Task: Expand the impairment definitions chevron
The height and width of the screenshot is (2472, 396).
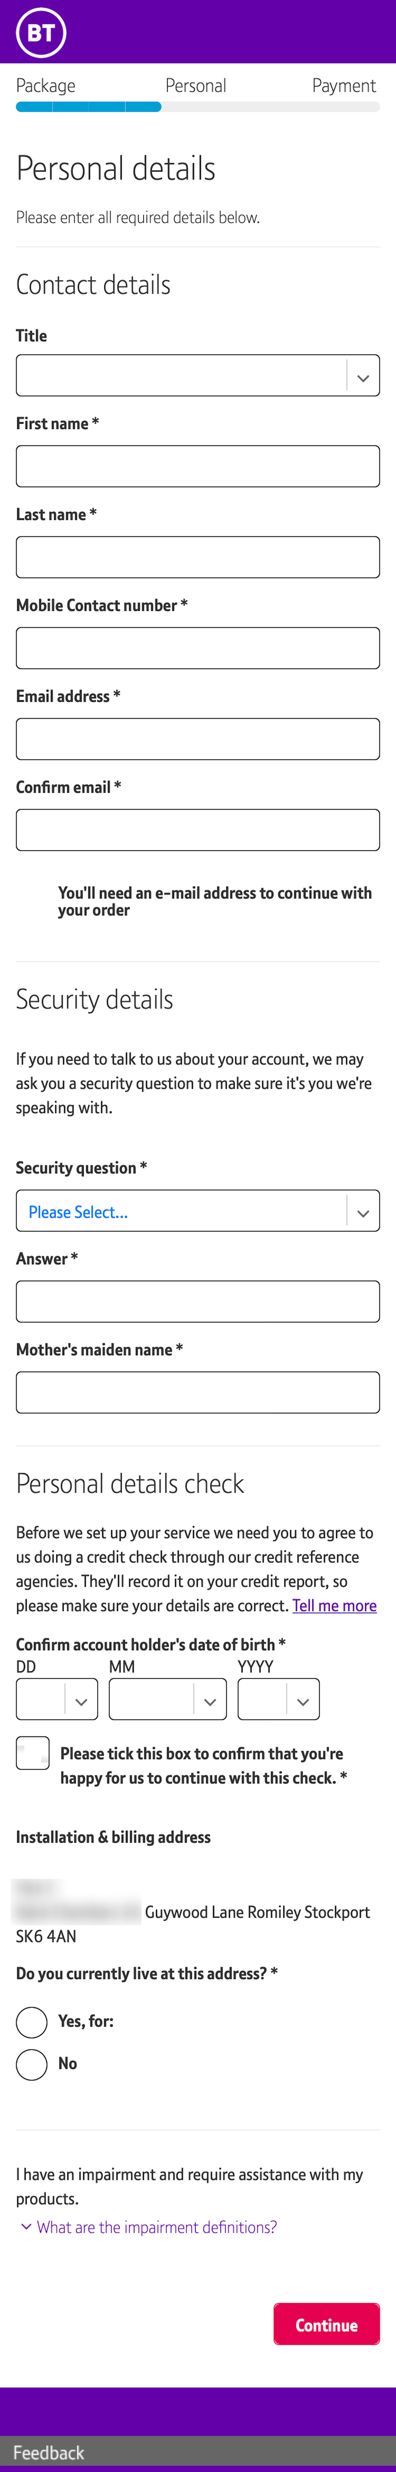Action: (x=27, y=2227)
